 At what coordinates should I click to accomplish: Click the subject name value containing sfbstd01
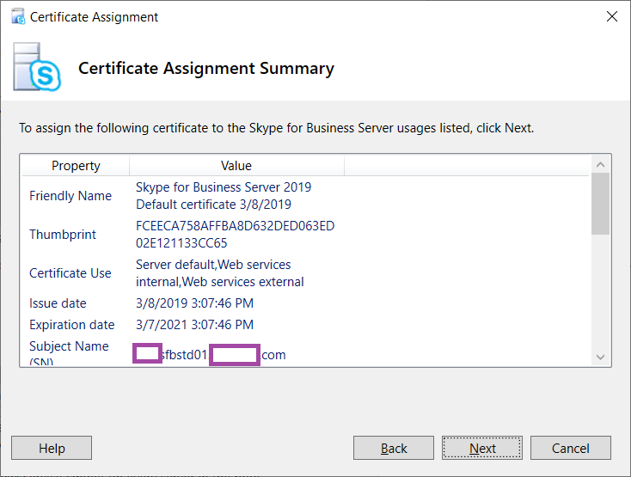click(x=209, y=355)
